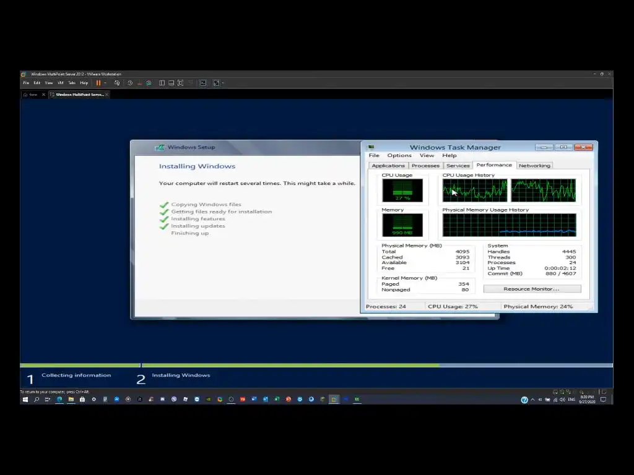The width and height of the screenshot is (634, 475).
Task: Close the Windows MultiPoint Server VM tab
Action: click(106, 95)
